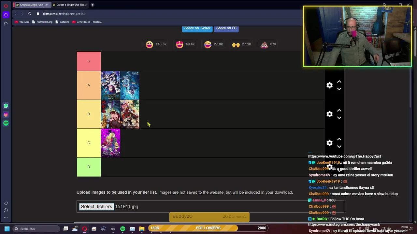Open Task View on the taskbar
Viewport: 417px width, 234px height.
(65, 229)
